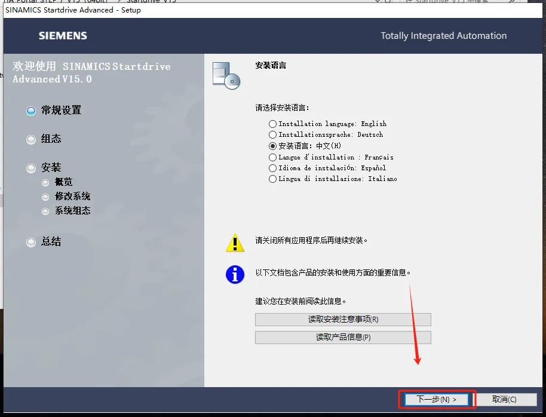Click the Setup window title bar text

click(73, 10)
